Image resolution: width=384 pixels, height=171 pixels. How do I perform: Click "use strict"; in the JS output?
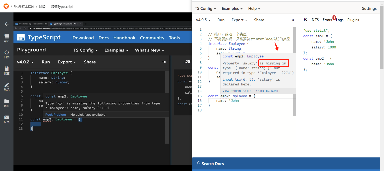(x=316, y=30)
